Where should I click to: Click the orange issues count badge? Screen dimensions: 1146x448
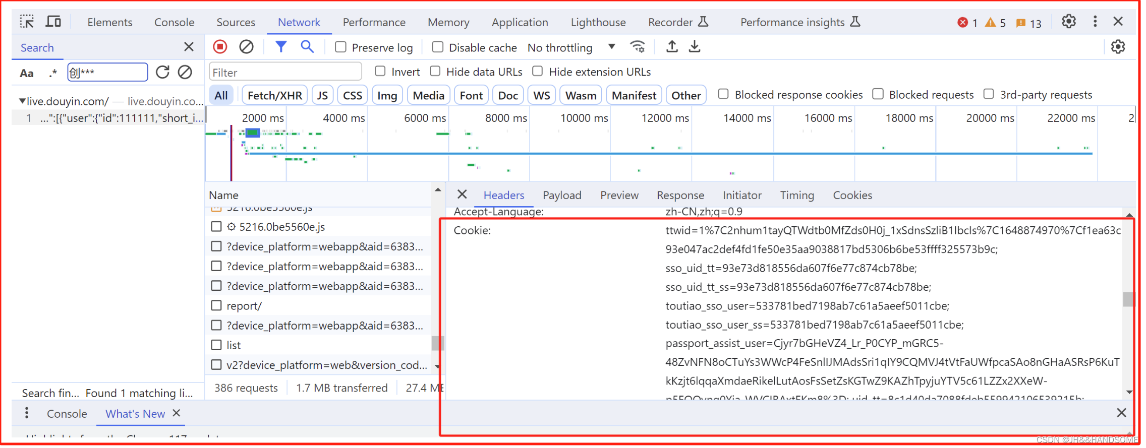tap(1028, 23)
